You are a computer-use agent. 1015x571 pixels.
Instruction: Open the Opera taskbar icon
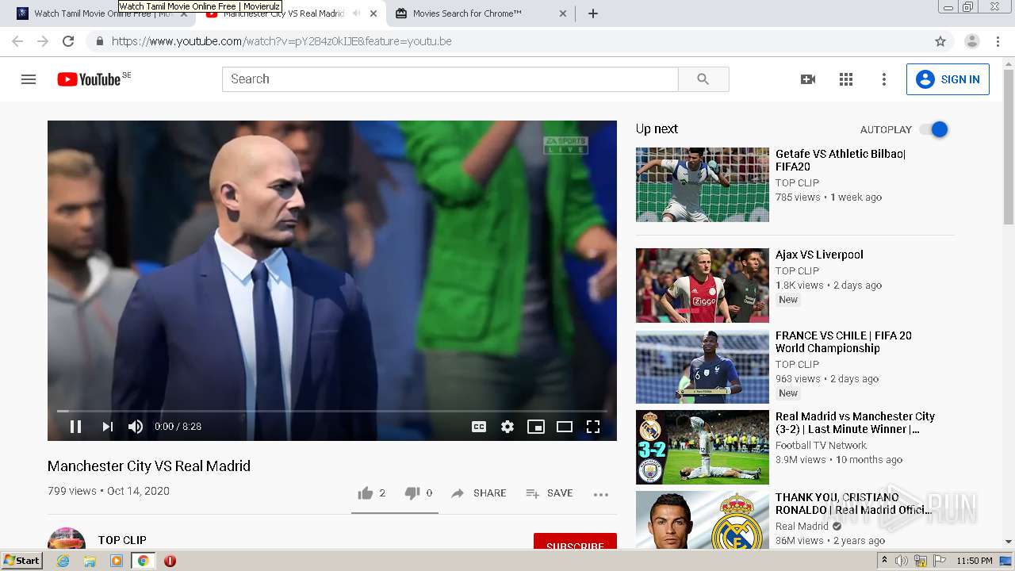point(170,561)
